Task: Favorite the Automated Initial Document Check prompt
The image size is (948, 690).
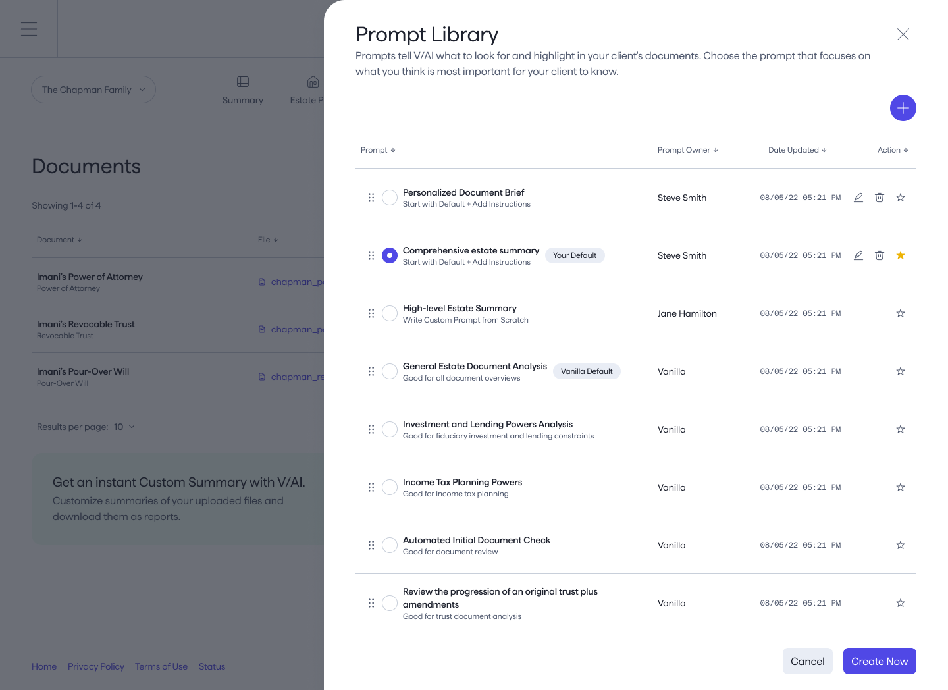Action: (x=900, y=545)
